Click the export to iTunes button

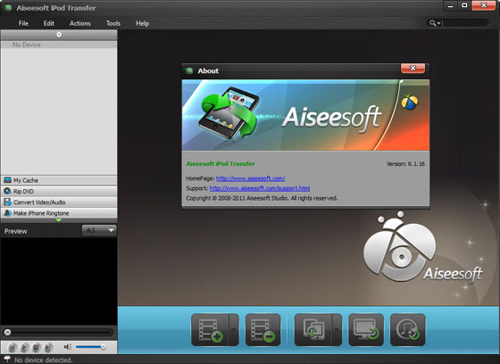click(x=407, y=330)
